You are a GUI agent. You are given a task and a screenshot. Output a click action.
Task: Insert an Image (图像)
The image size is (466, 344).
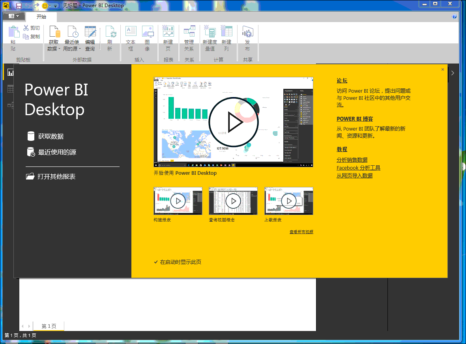(x=148, y=38)
